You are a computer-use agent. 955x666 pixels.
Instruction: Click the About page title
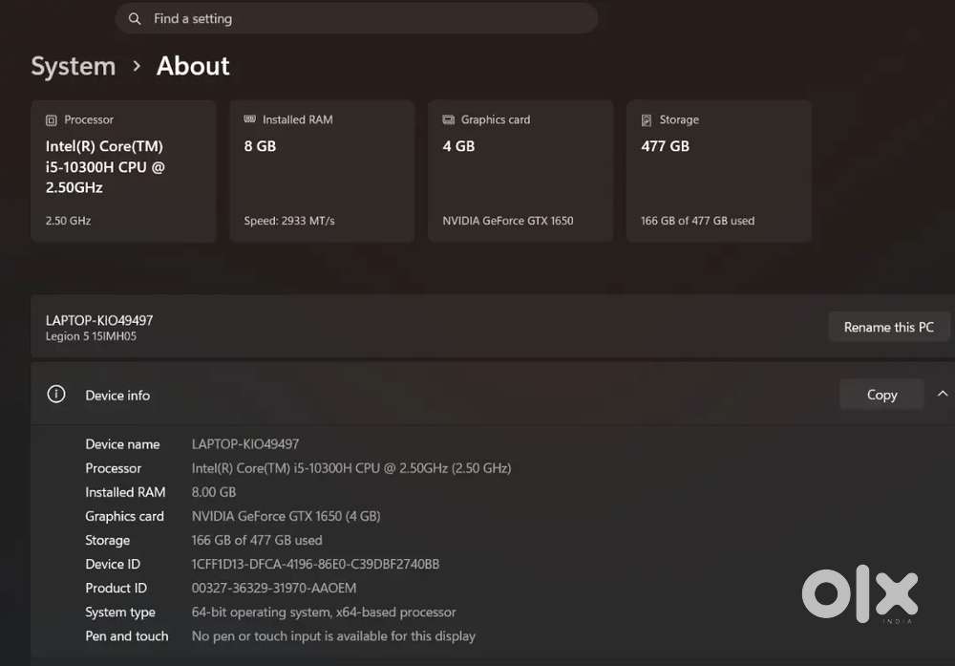point(193,66)
